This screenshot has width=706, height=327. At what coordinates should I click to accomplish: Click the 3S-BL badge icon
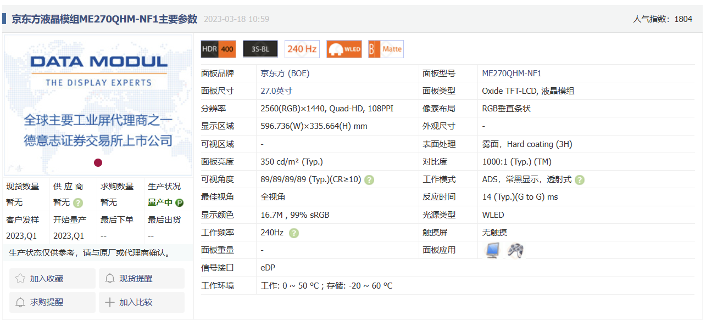tap(260, 49)
